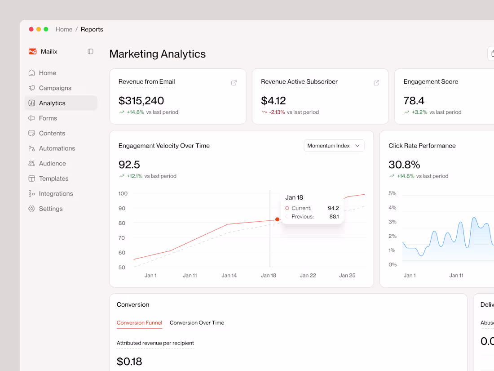The image size is (494, 371).
Task: Click the 92.5 velocity value
Action: (x=129, y=165)
